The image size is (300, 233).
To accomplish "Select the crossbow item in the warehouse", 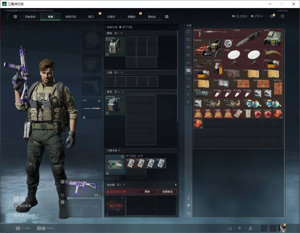I will 203,63.
